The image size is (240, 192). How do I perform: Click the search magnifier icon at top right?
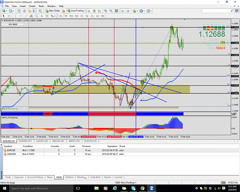(x=232, y=11)
